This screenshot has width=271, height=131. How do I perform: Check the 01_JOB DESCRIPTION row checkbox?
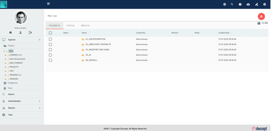tap(50, 39)
